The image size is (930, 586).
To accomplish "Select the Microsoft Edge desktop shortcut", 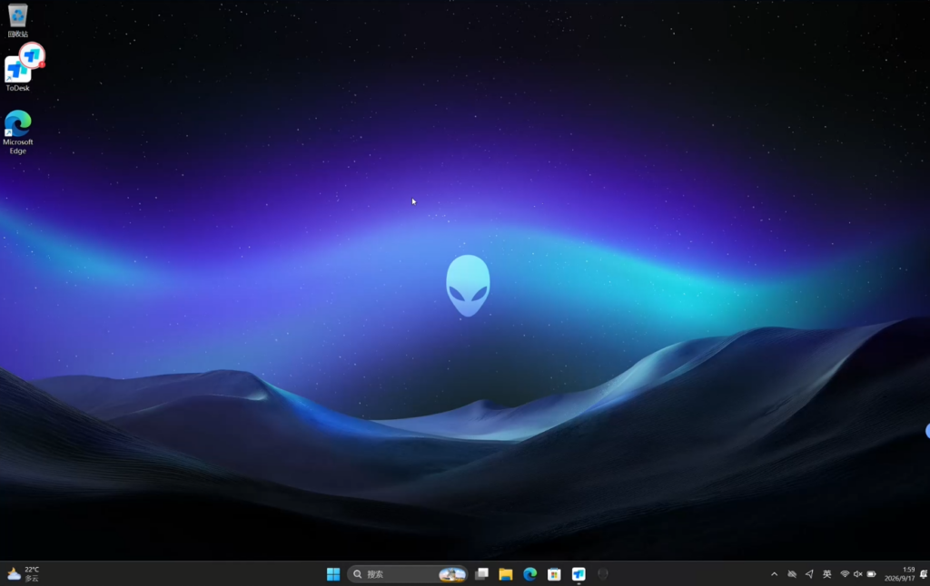I will [18, 132].
